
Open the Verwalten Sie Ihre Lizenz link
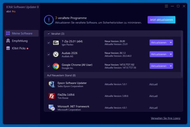(166, 118)
